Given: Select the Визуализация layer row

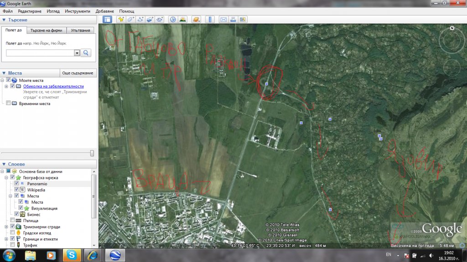Looking at the screenshot, I should click(x=44, y=208).
